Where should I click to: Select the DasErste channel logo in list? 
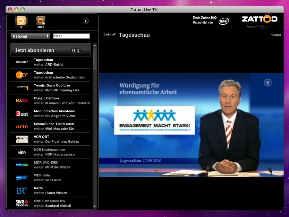(22, 62)
